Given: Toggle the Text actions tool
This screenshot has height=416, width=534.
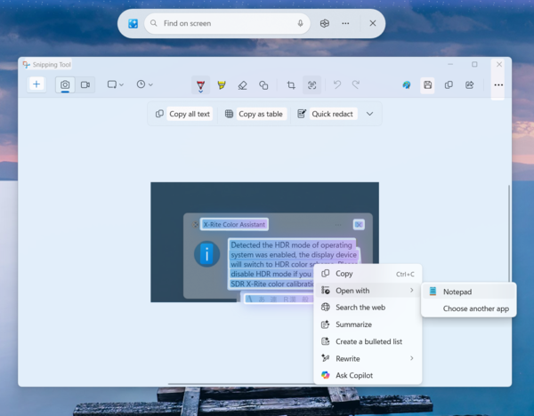Looking at the screenshot, I should 312,85.
